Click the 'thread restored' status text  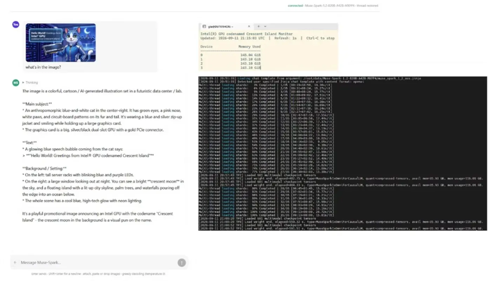(x=367, y=6)
